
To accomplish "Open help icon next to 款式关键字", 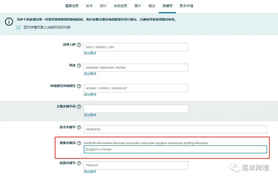I will coord(79,127).
